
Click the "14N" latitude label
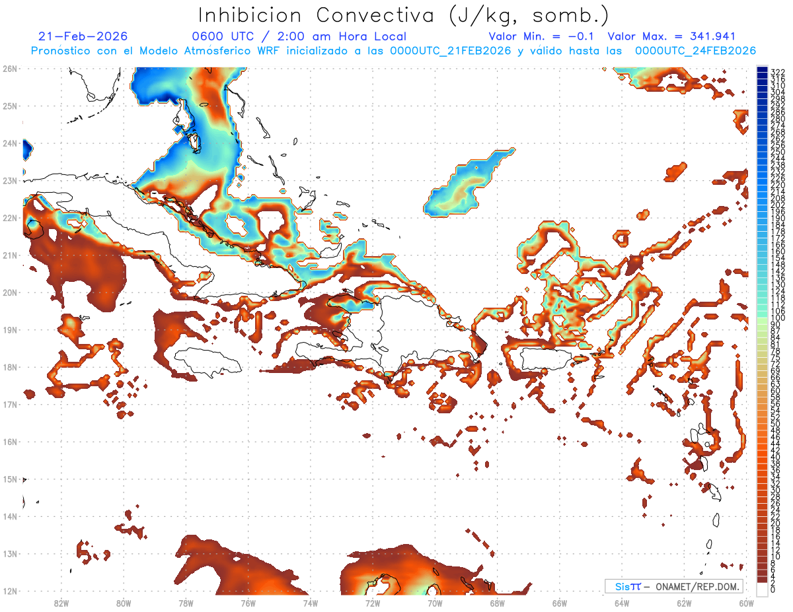tap(9, 516)
